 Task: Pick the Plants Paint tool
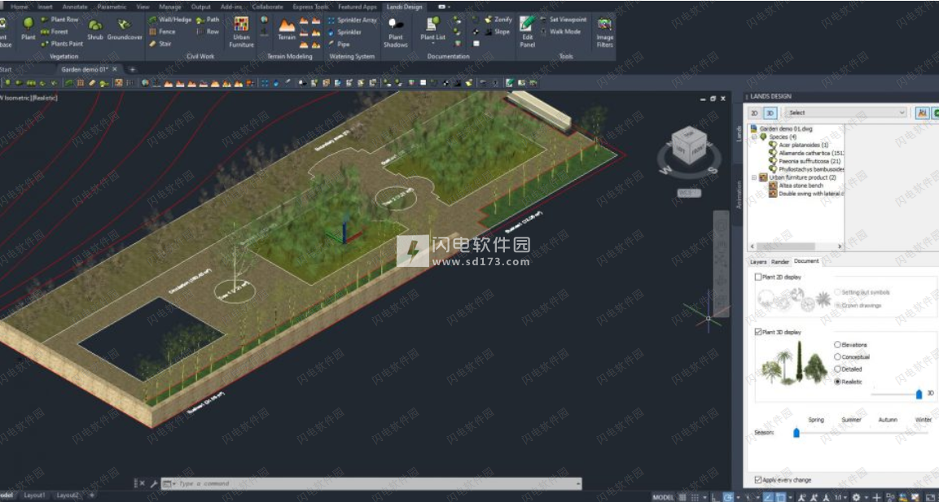62,44
